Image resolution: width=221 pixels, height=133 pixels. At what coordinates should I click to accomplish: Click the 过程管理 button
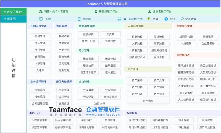coord(64,97)
